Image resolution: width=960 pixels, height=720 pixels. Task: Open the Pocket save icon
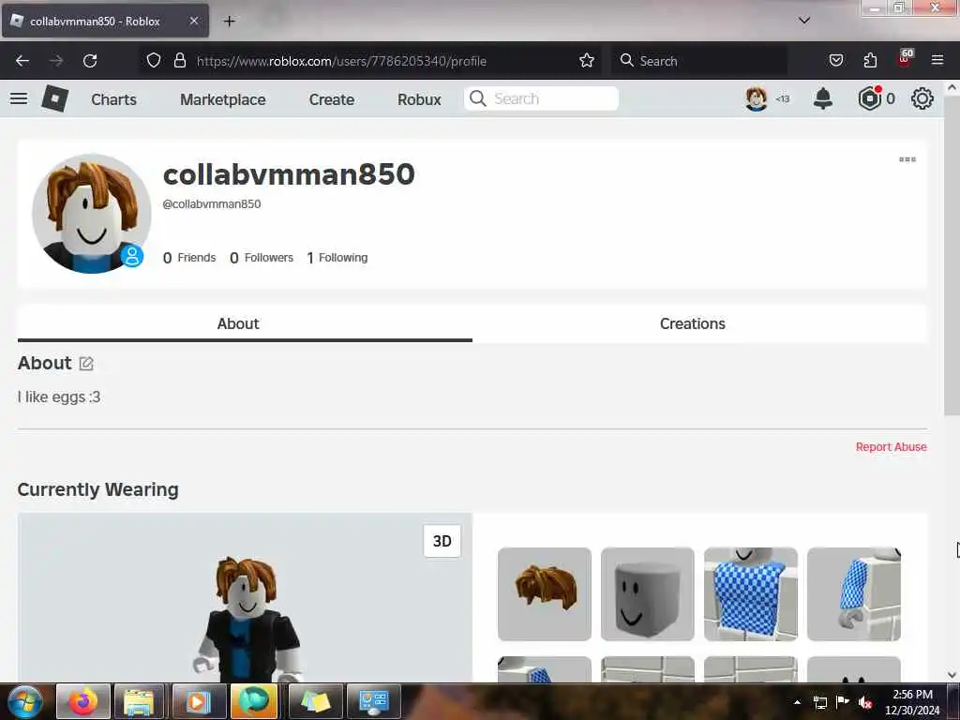click(x=835, y=61)
